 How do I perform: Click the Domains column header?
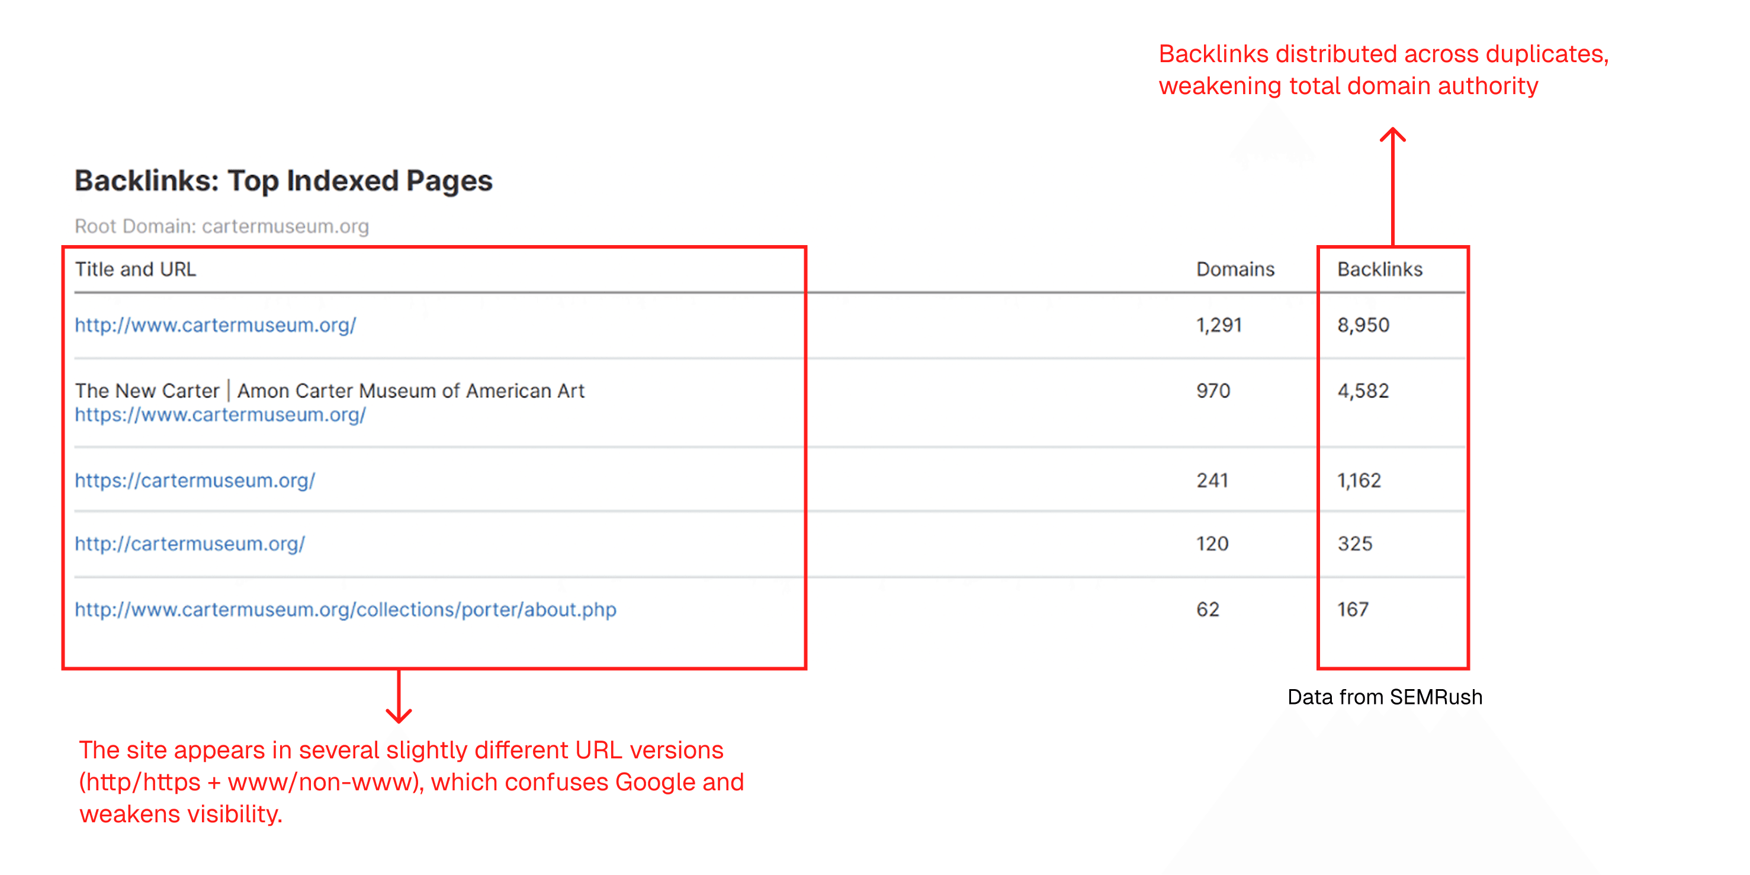pyautogui.click(x=1234, y=270)
